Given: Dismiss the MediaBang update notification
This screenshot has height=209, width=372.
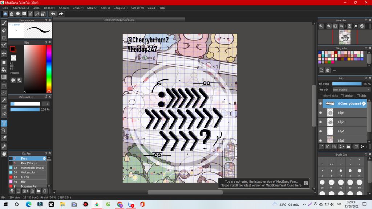Looking at the screenshot, I should [x=306, y=183].
